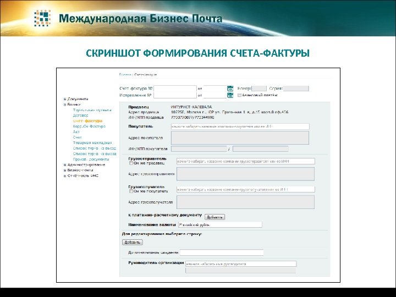Focus the Грузоотправитель search field

coord(246,161)
